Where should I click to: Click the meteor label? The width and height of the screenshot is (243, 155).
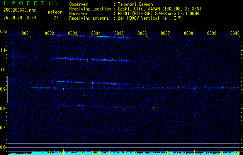[x=55, y=12]
